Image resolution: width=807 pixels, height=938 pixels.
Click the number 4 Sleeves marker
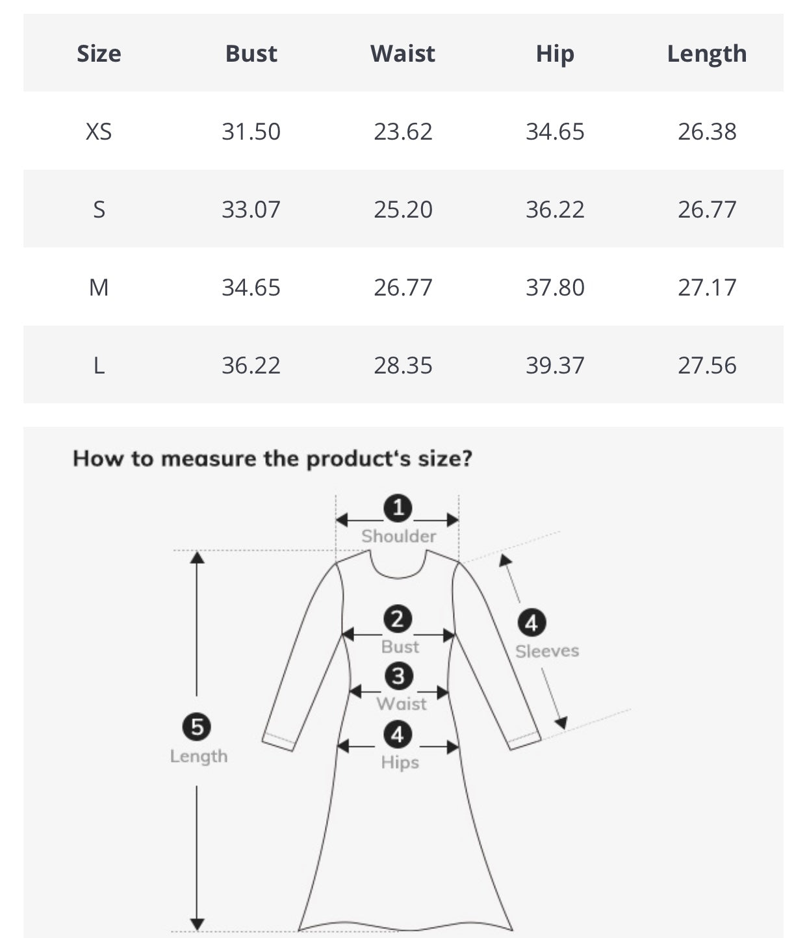(x=532, y=623)
